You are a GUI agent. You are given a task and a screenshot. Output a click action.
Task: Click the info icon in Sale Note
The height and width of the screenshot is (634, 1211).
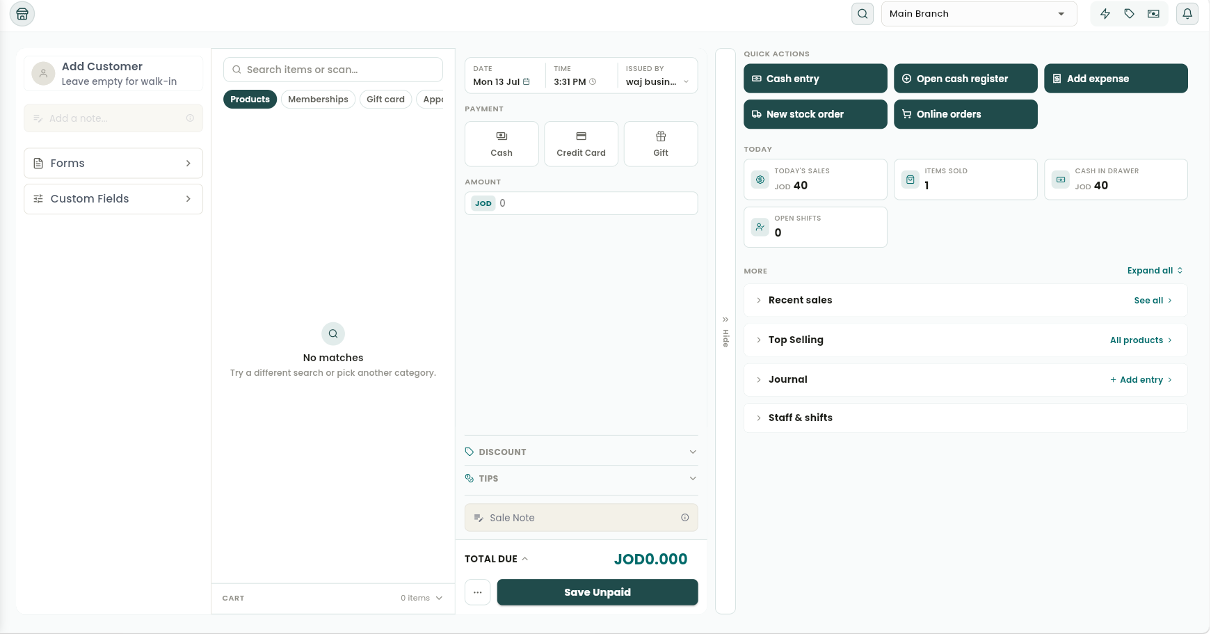point(685,518)
